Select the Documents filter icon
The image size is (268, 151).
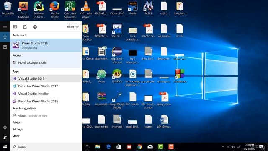[25, 27]
